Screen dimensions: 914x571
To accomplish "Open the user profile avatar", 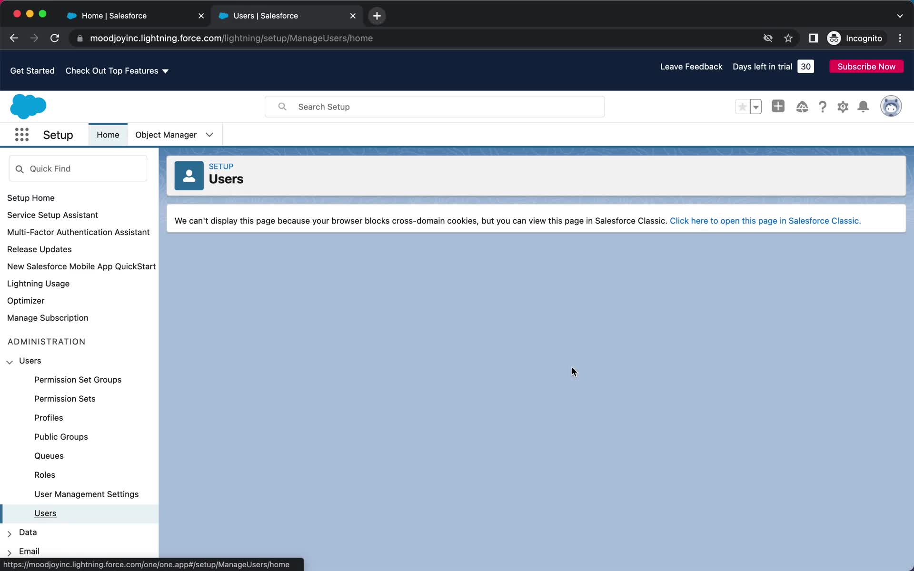I will 891,106.
